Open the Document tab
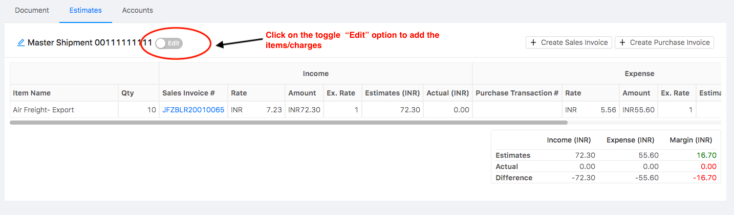 pos(32,10)
